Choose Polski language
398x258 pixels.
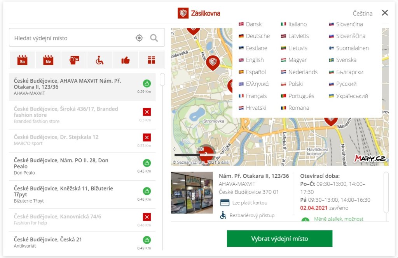(292, 84)
